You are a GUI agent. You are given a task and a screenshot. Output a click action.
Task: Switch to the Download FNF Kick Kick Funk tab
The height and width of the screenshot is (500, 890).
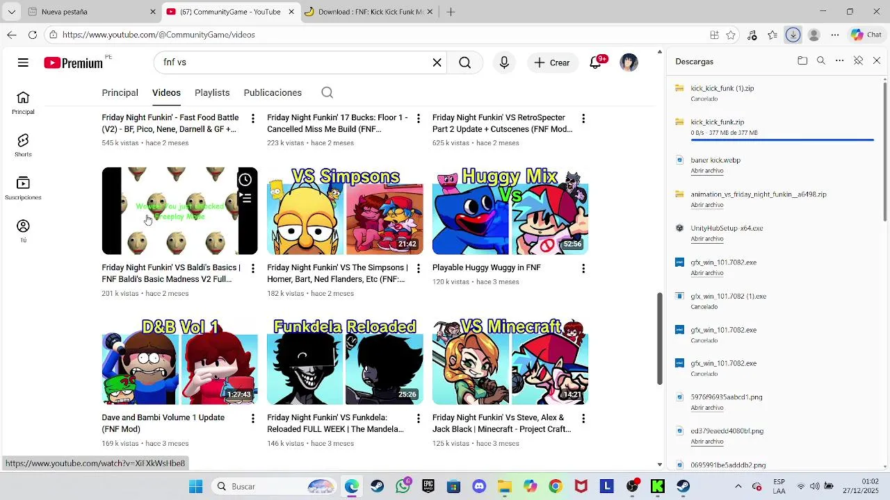click(369, 12)
